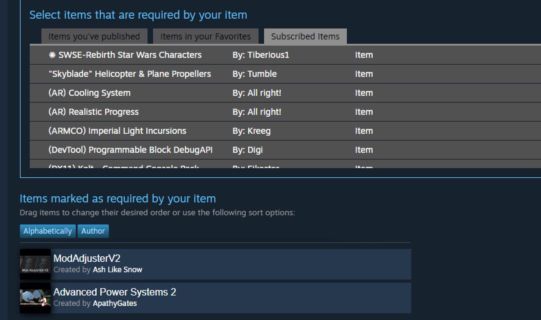Viewport: 541px width, 320px height.
Task: Open author ApathyGates' name
Action: pos(115,303)
